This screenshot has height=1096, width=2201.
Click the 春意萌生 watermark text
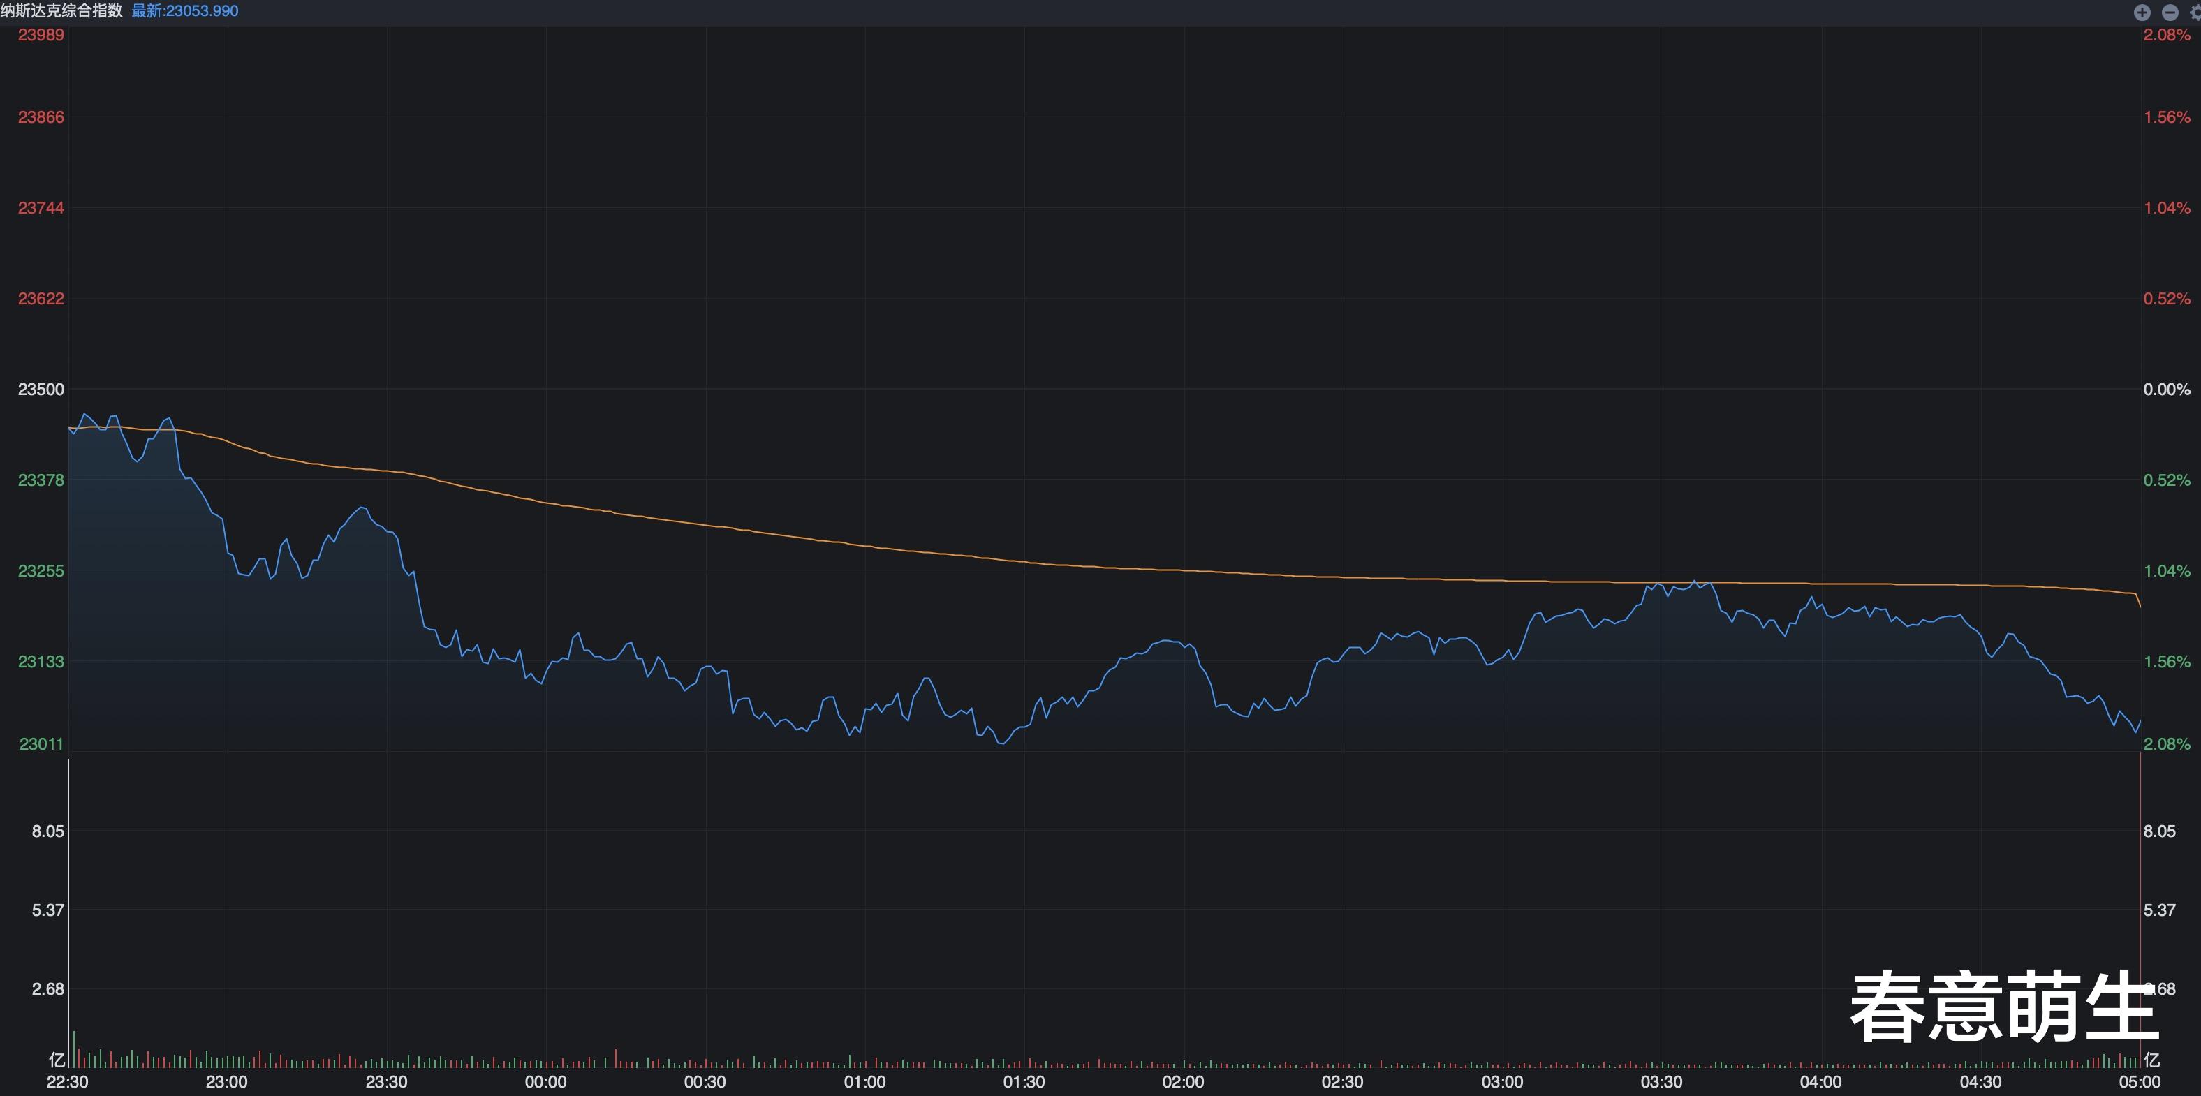coord(2003,1007)
